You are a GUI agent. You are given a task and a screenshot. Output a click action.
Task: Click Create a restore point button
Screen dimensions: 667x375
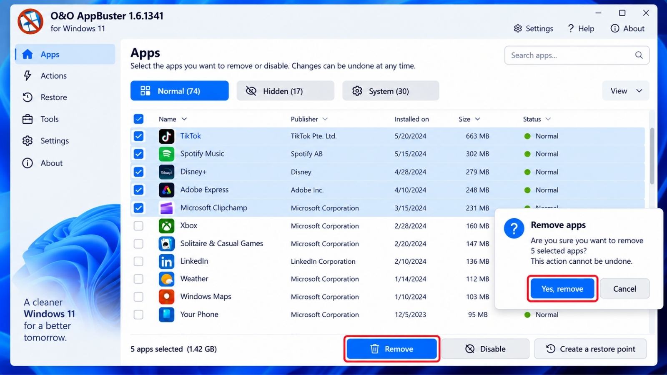[x=590, y=349]
